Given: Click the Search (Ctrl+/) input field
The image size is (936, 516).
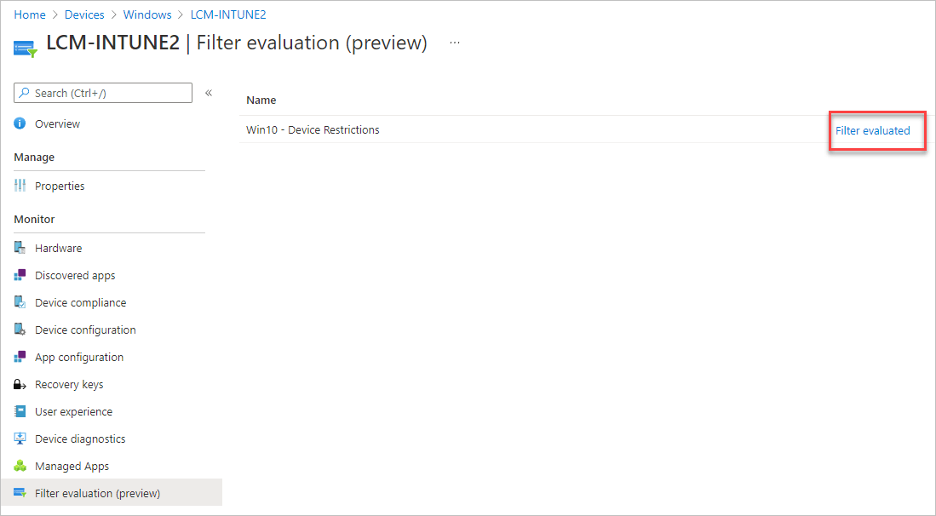Looking at the screenshot, I should pyautogui.click(x=103, y=93).
